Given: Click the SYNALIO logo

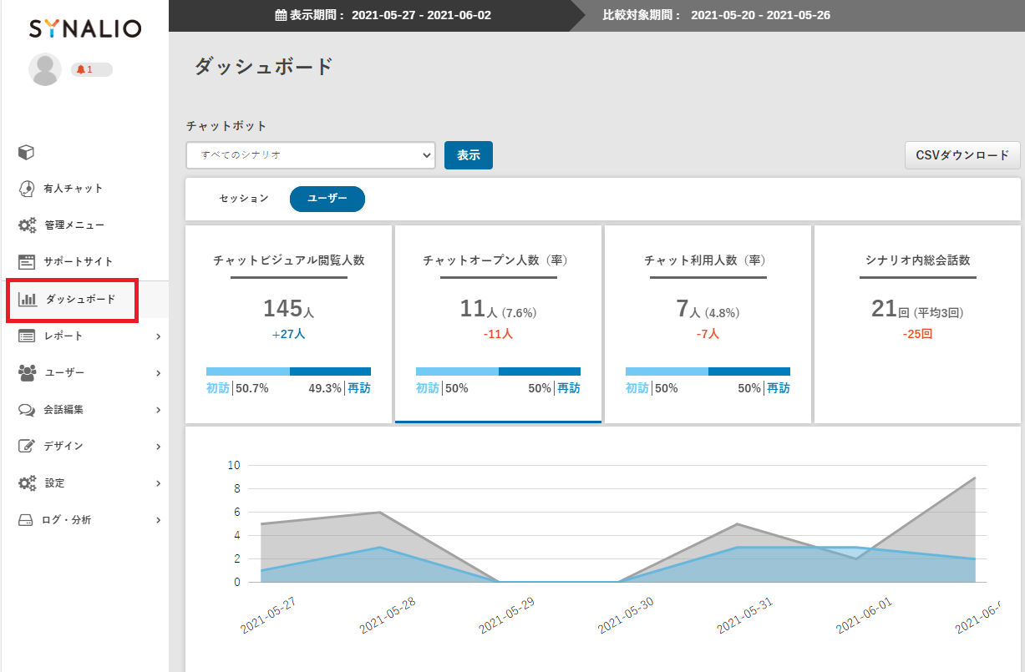Looking at the screenshot, I should pyautogui.click(x=85, y=29).
